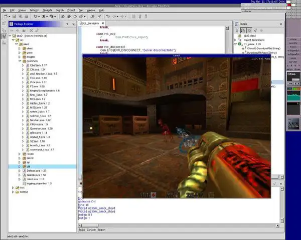Click the Java perspective icon in left sidebar

click(x=4, y=36)
